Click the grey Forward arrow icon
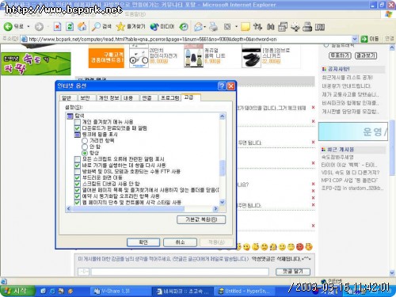The width and height of the screenshot is (396, 297). (39, 26)
